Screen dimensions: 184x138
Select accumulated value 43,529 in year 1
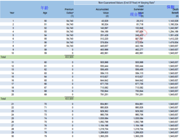(x=105, y=21)
